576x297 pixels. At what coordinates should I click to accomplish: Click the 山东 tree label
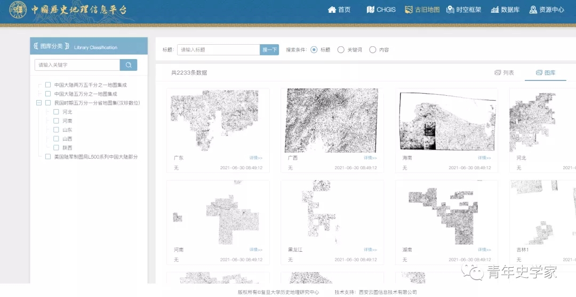click(67, 130)
